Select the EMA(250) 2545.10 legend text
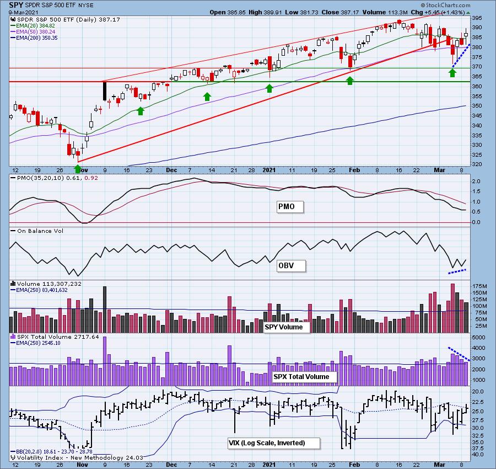Screen dimensions: 496x469 [38, 343]
